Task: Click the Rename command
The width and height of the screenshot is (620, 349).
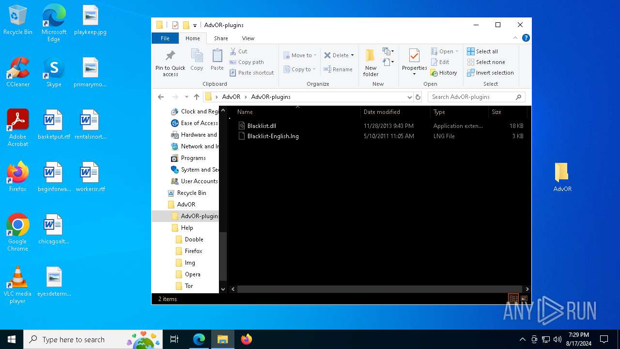Action: [338, 69]
